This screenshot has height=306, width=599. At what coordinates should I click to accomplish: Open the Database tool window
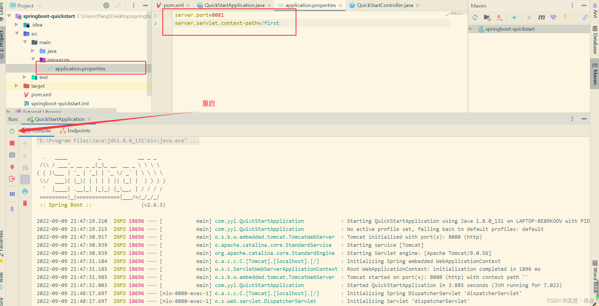(595, 40)
